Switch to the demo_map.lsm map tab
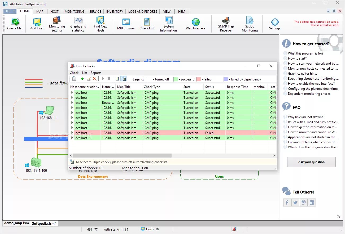345x234 pixels. [x=16, y=223]
